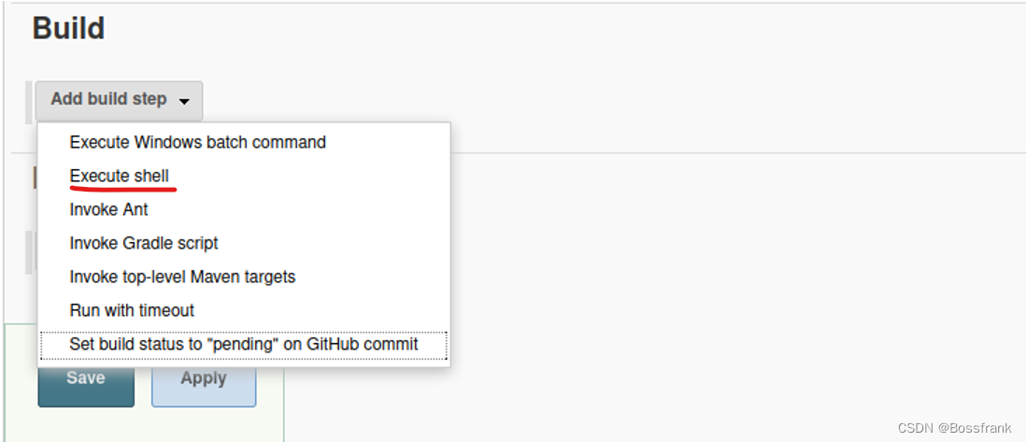Click the grey handle peeking behind Invoke Gradle script
The height and width of the screenshot is (442, 1026).
click(x=30, y=250)
